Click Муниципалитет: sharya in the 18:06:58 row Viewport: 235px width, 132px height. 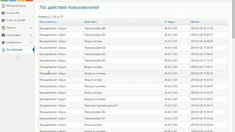click(53, 41)
